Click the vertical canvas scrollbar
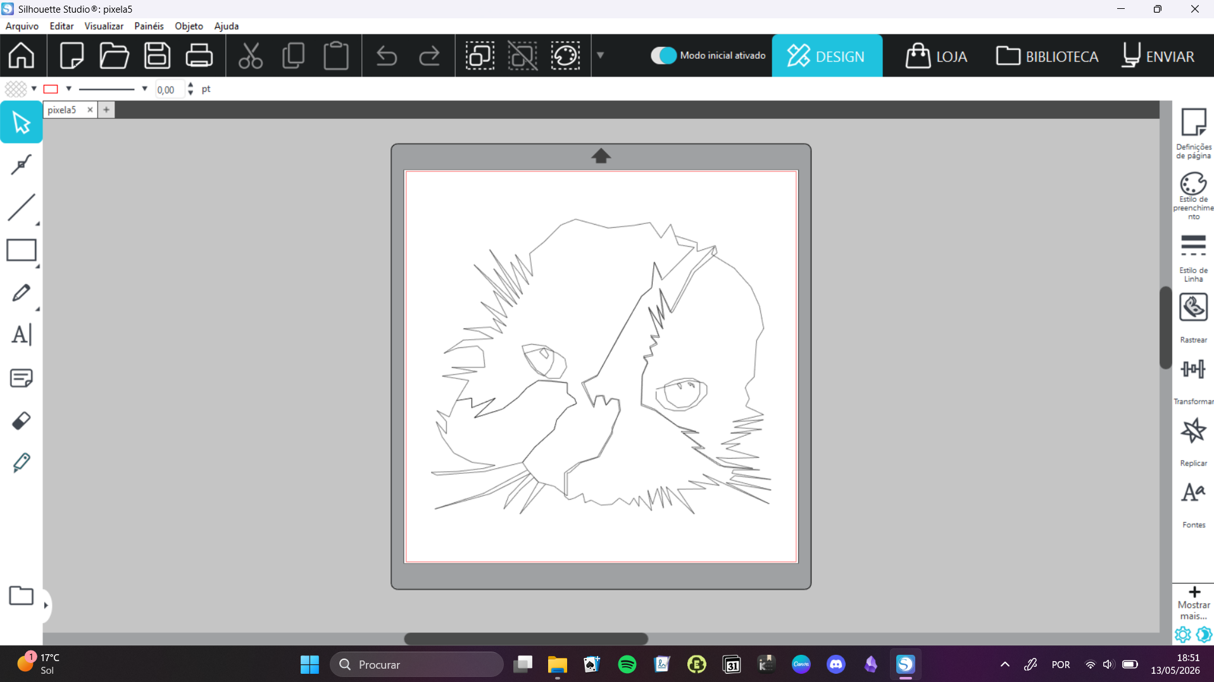The width and height of the screenshot is (1214, 682). coord(1165,327)
